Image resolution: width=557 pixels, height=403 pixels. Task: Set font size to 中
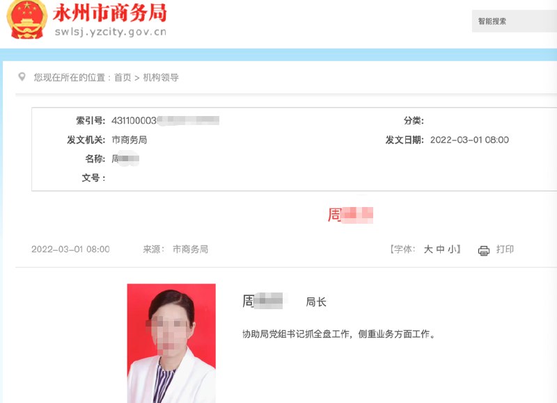click(x=440, y=249)
